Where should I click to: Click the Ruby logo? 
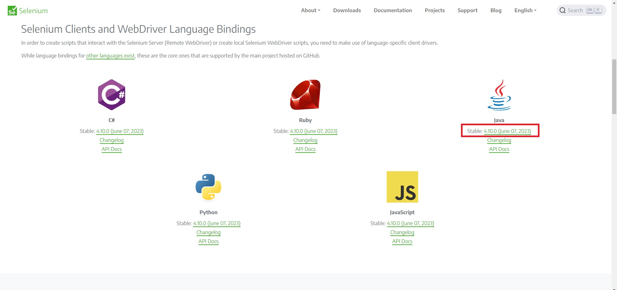point(305,94)
